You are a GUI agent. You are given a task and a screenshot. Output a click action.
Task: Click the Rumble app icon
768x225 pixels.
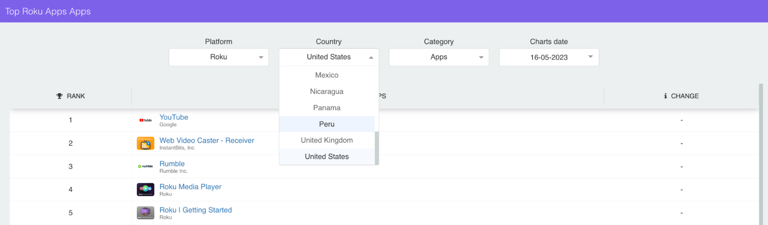point(145,166)
